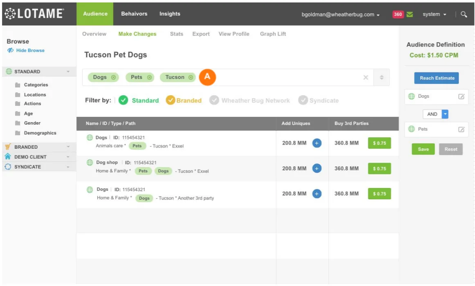Remove the Tucson tag from search
Screen dimensions: 475x286
[x=190, y=77]
